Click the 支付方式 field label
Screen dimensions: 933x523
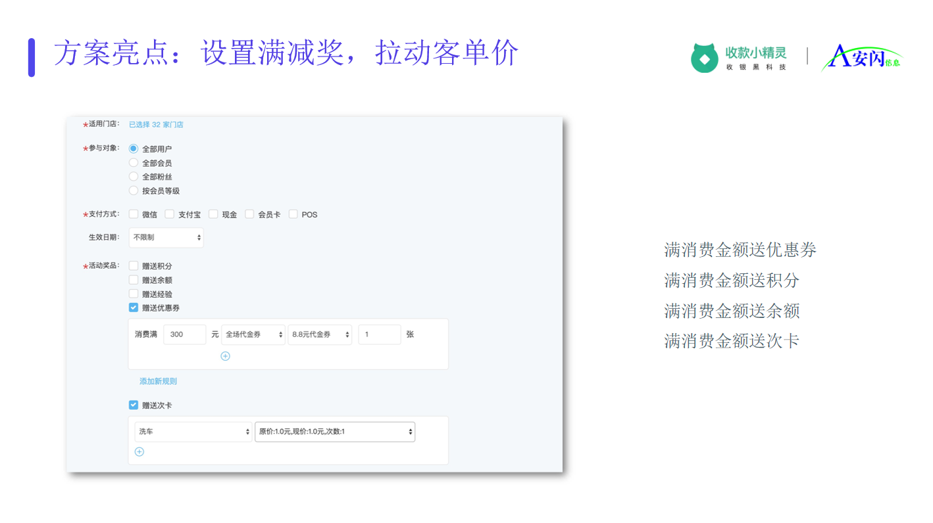pos(102,214)
